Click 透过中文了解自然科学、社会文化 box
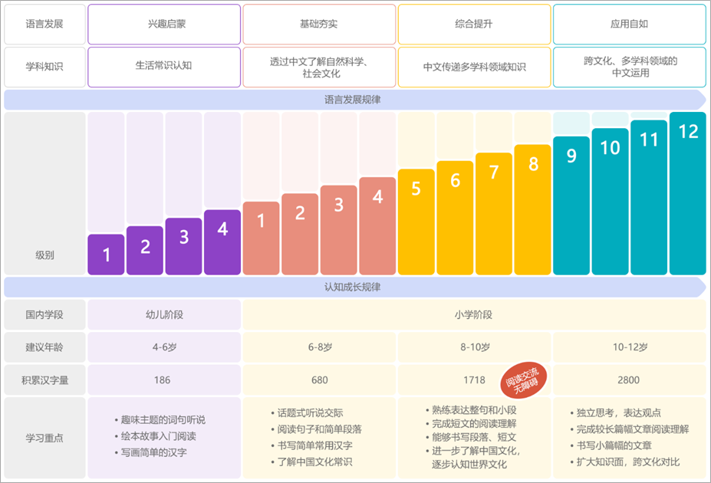Image resolution: width=711 pixels, height=483 pixels. click(x=319, y=67)
